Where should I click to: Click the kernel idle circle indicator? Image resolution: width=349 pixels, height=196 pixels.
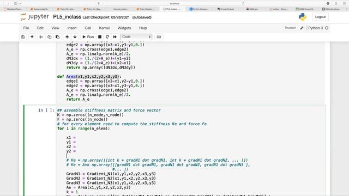click(327, 28)
